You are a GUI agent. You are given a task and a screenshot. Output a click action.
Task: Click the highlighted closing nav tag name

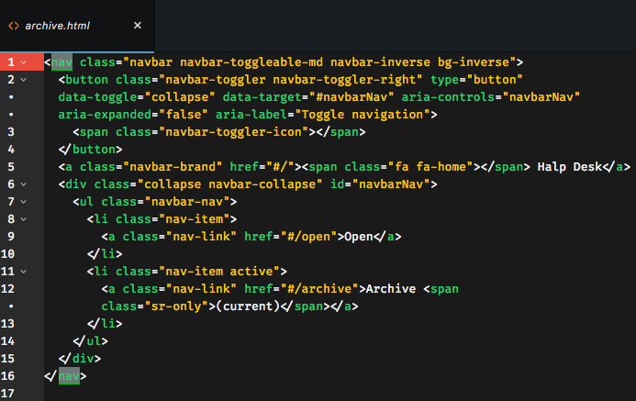[x=69, y=376]
